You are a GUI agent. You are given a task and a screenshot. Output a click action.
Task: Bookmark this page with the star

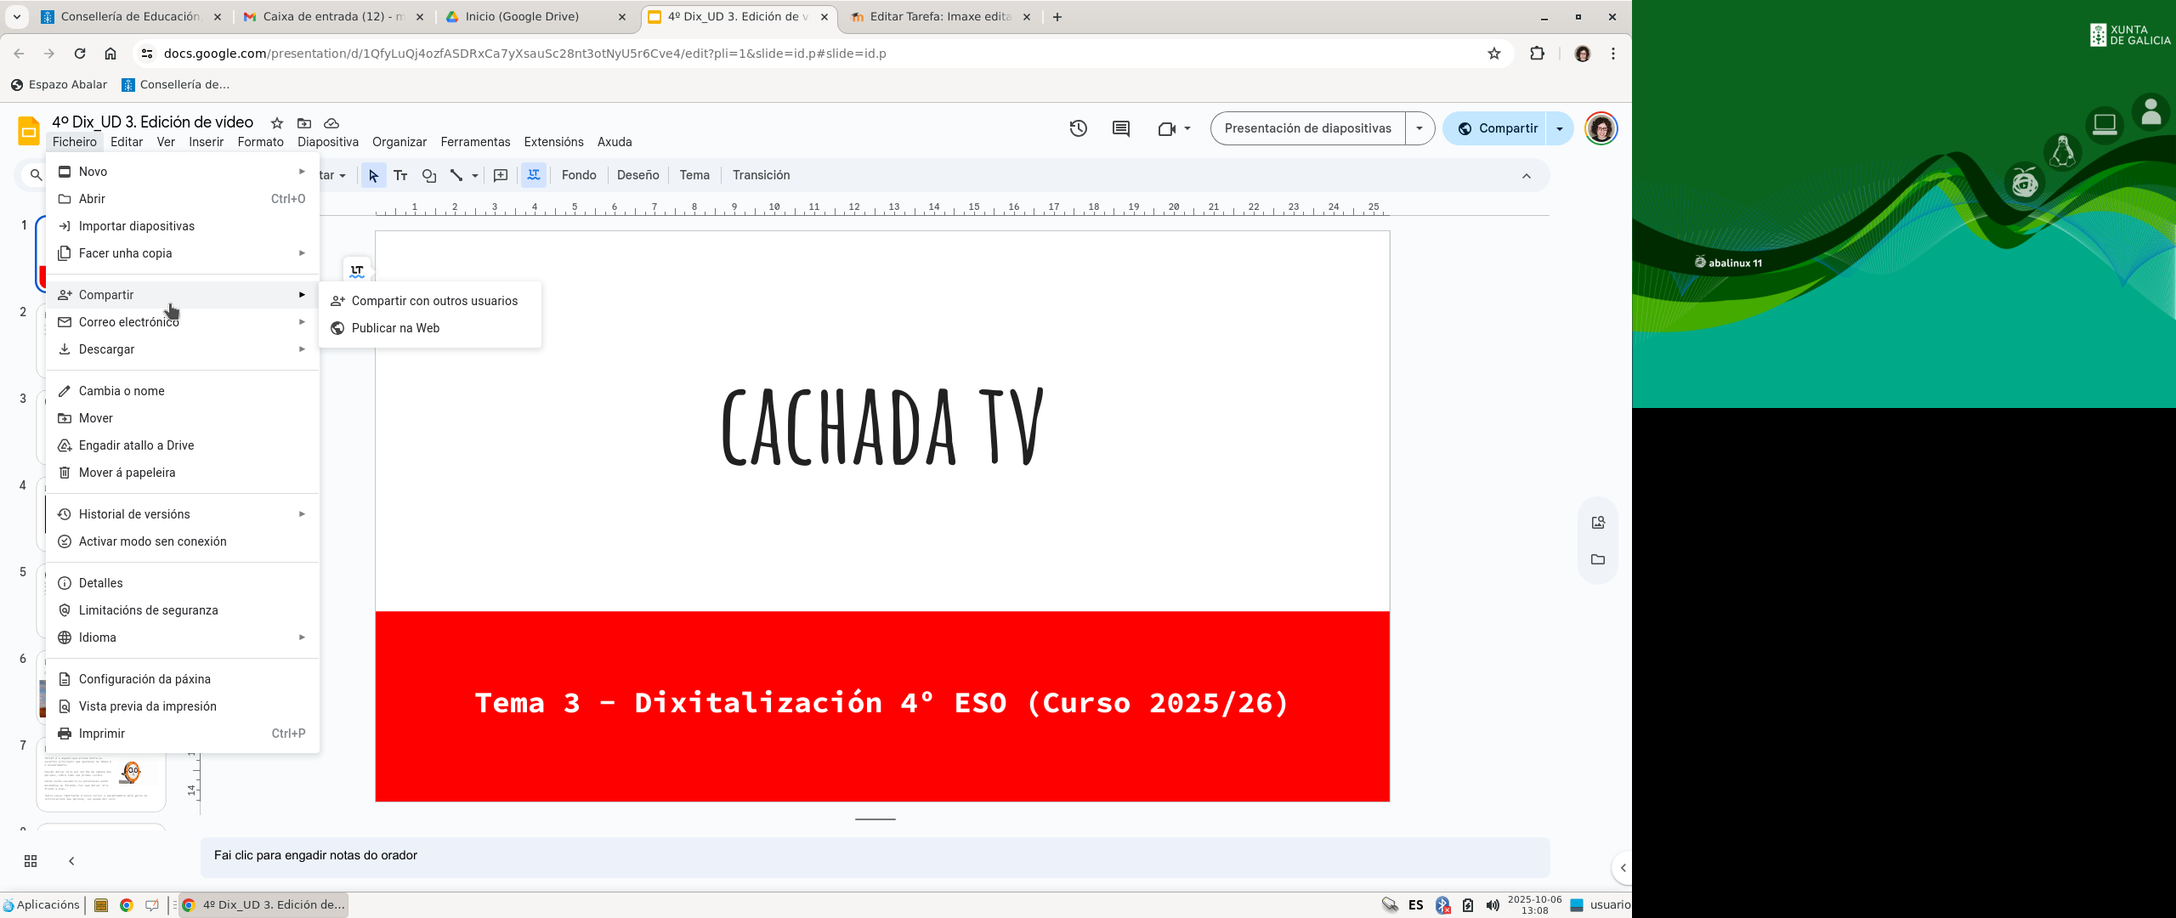tap(1494, 54)
